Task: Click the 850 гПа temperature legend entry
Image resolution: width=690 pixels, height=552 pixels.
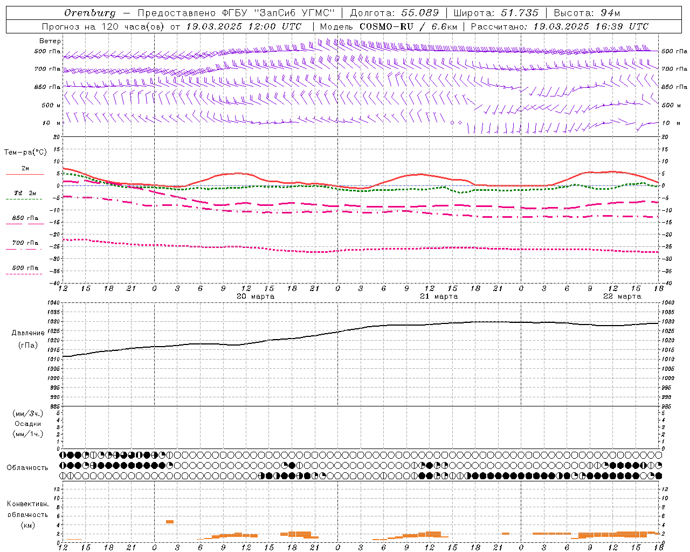Action: 25,218
